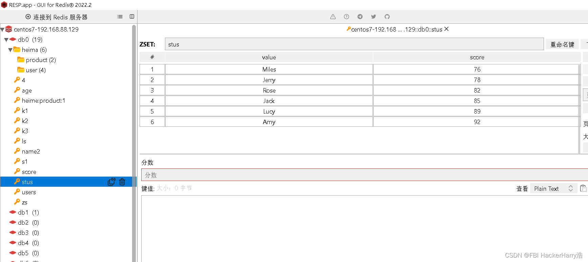Select the ls key in tree
The height and width of the screenshot is (262, 588).
click(x=24, y=141)
